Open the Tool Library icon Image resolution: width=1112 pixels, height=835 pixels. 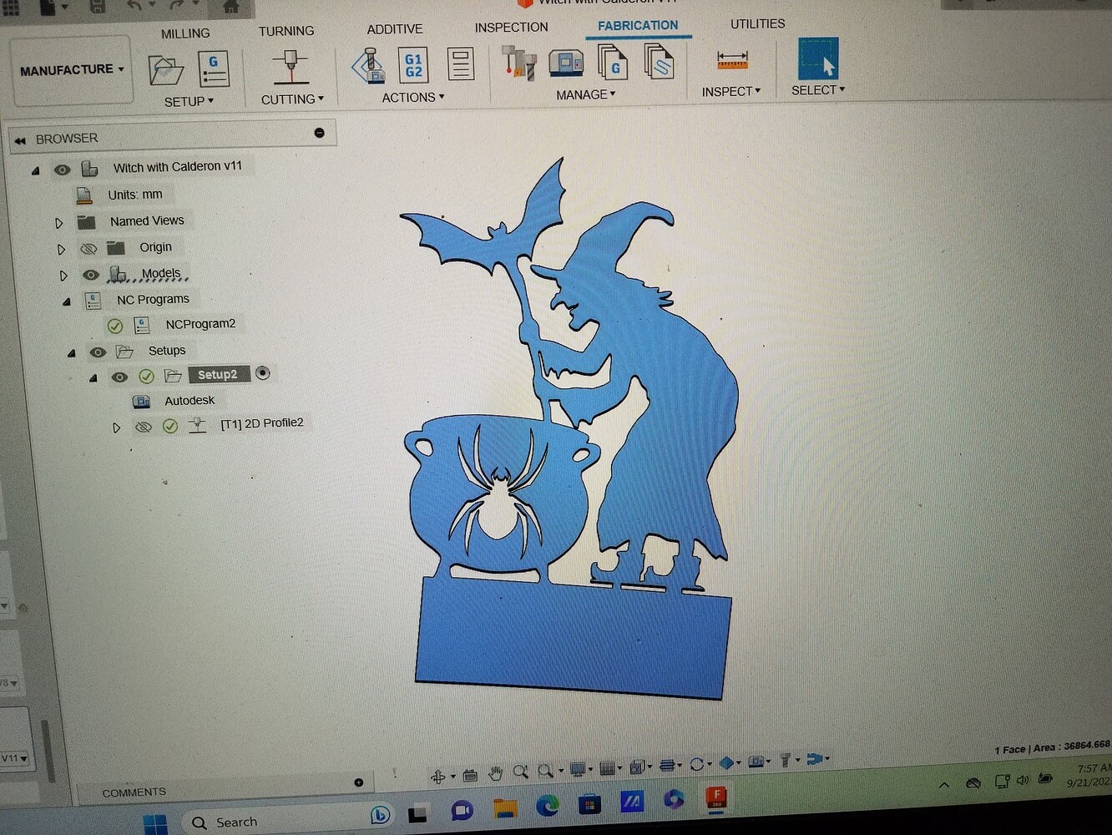519,63
